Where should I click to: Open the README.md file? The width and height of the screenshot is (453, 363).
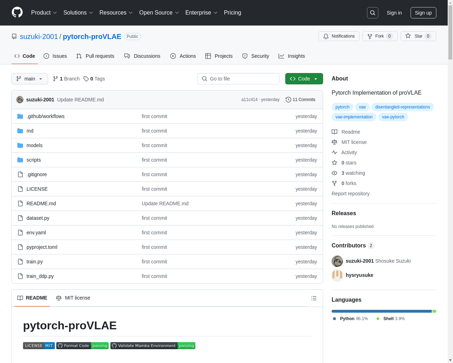coord(41,203)
